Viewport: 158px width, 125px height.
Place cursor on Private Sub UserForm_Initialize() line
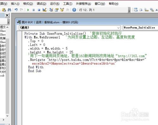[x=55, y=34]
